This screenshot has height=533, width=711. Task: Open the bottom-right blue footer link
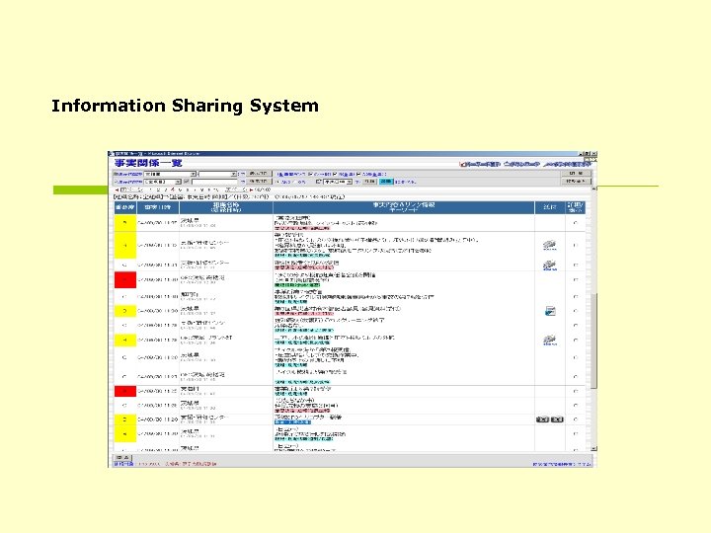pos(562,464)
